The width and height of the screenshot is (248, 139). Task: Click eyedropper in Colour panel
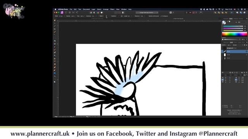tap(228, 22)
